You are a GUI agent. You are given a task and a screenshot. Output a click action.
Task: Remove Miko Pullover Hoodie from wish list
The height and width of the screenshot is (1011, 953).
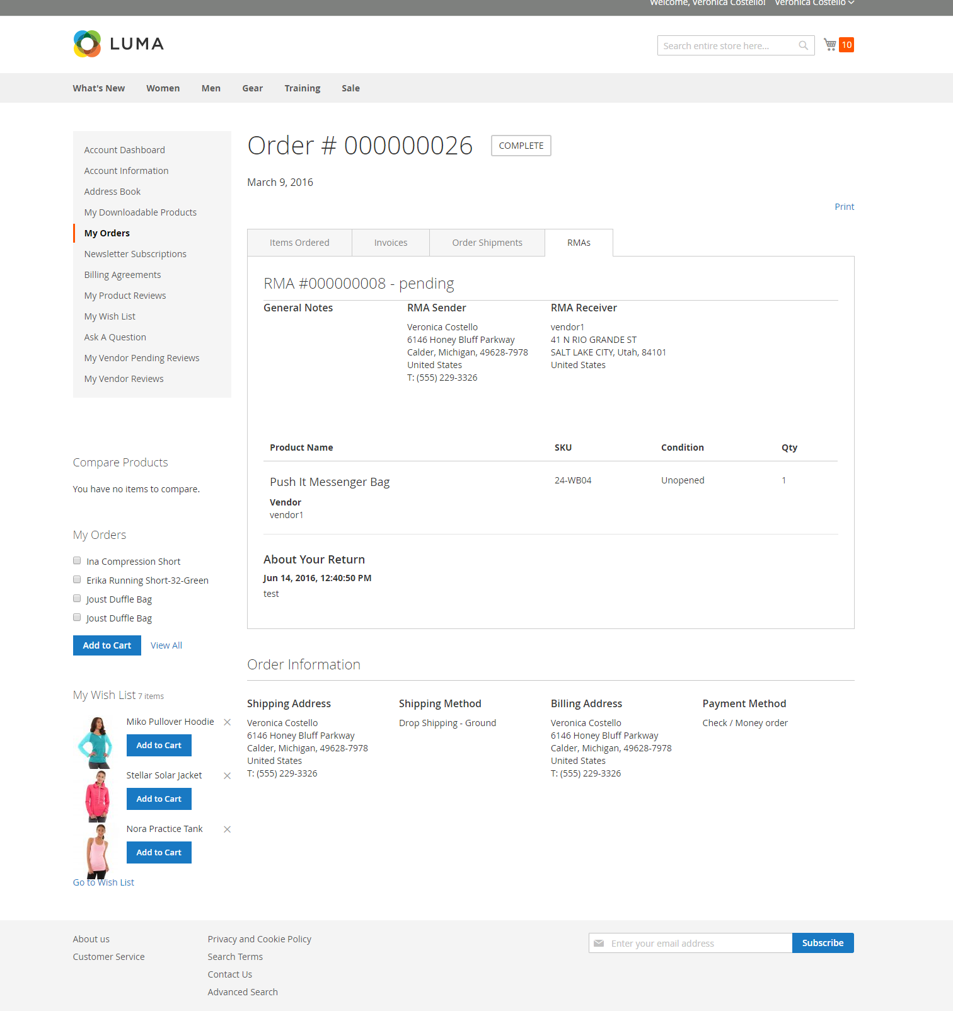227,722
